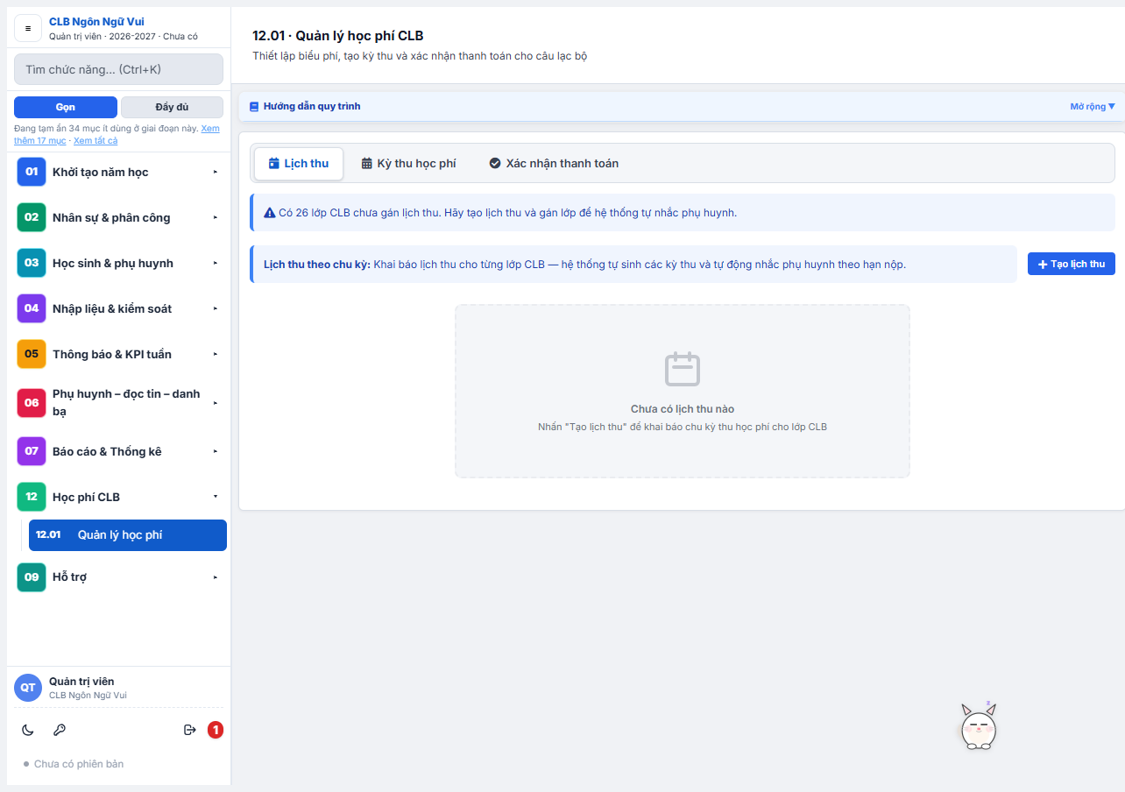Focus the Tìm chức năng search field
The width and height of the screenshot is (1125, 792).
[118, 69]
